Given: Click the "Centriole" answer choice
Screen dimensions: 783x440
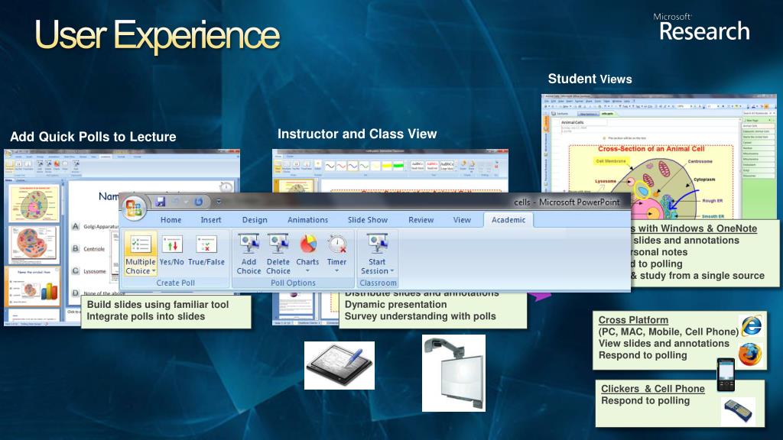Looking at the screenshot, I should (94, 248).
